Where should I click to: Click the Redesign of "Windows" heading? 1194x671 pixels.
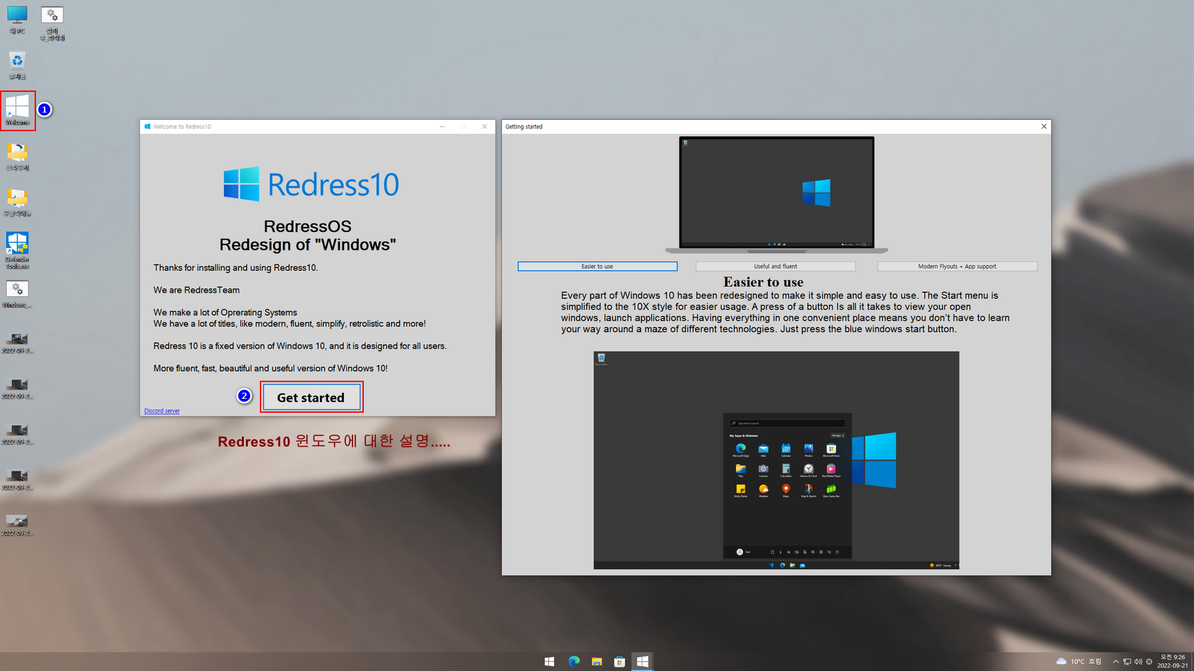click(x=308, y=244)
